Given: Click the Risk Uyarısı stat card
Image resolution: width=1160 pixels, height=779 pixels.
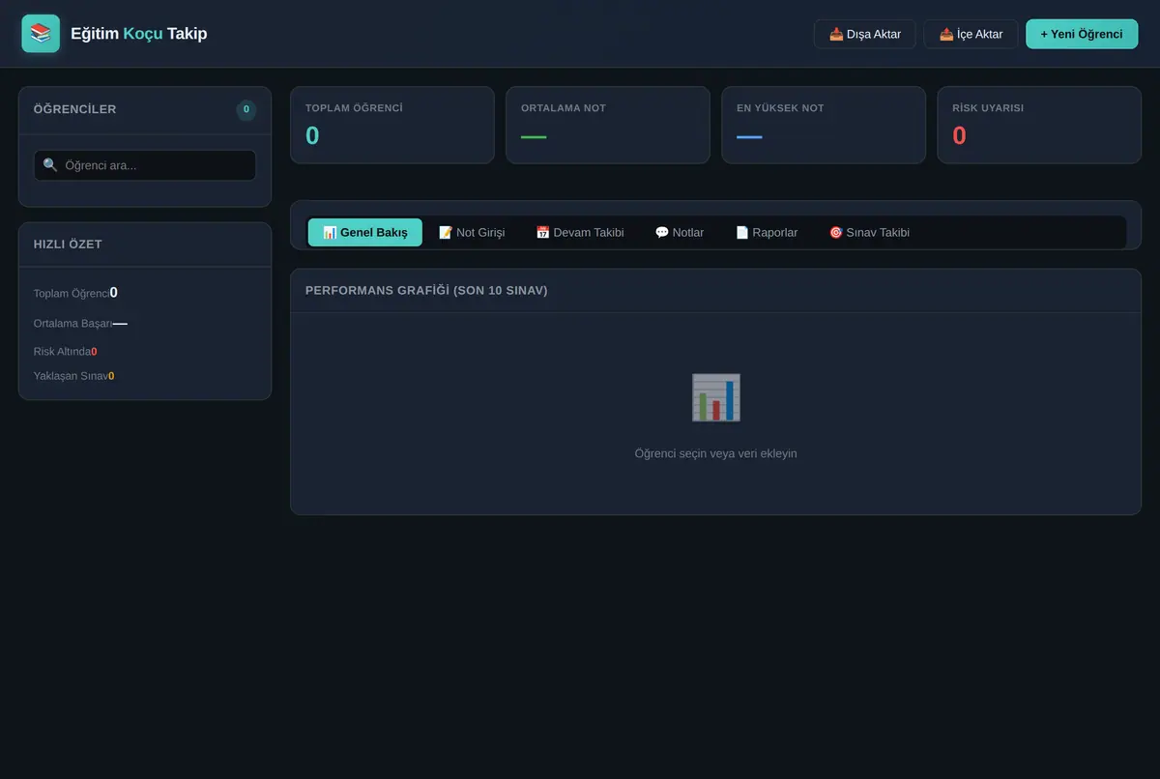Looking at the screenshot, I should coord(1039,125).
